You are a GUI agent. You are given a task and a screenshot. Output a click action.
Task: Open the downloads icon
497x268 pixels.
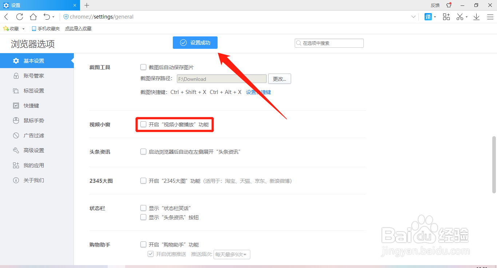pos(477,17)
